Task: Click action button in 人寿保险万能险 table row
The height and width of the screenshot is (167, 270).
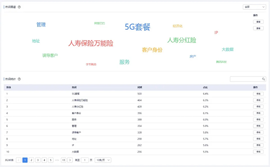Action: (258, 100)
